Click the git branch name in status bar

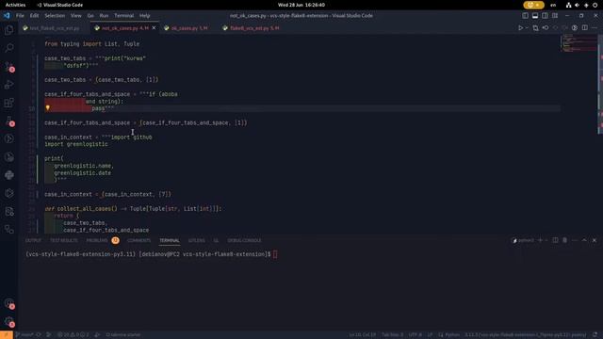(x=24, y=335)
